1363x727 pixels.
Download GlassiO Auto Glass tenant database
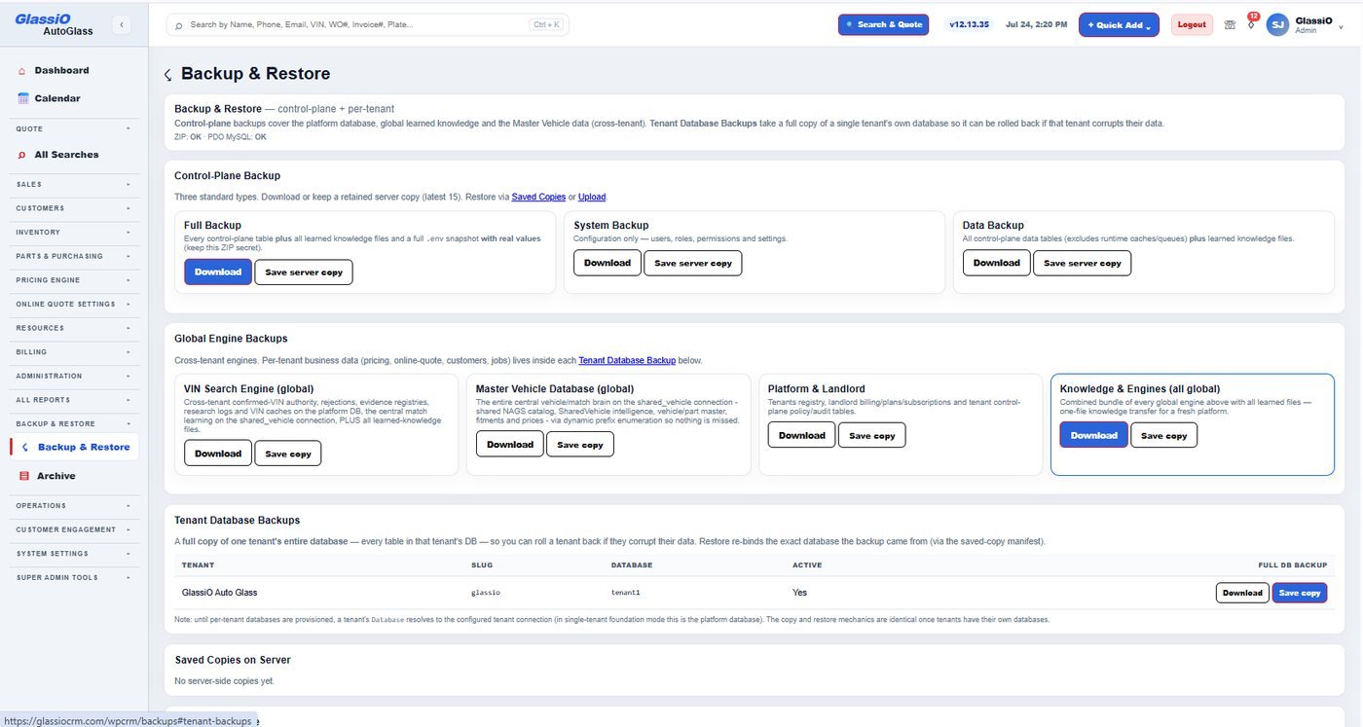click(x=1242, y=593)
